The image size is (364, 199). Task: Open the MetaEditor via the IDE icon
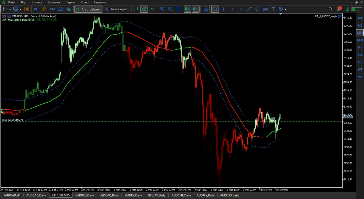[36, 9]
